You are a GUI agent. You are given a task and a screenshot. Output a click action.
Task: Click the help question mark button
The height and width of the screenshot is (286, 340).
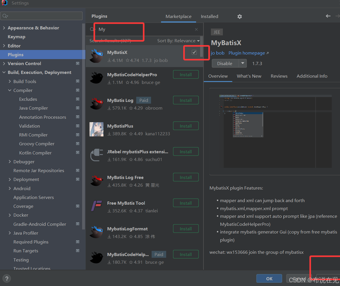(x=7, y=279)
